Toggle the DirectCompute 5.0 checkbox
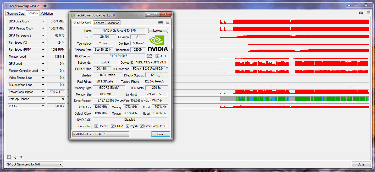The width and height of the screenshot is (375, 172). point(142,126)
